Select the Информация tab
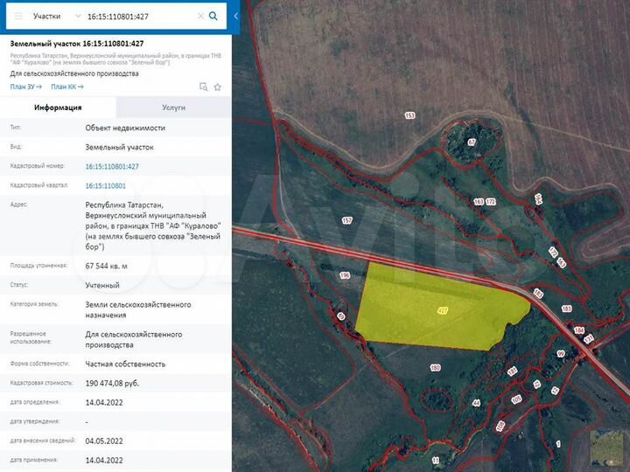The image size is (630, 472). (x=58, y=108)
